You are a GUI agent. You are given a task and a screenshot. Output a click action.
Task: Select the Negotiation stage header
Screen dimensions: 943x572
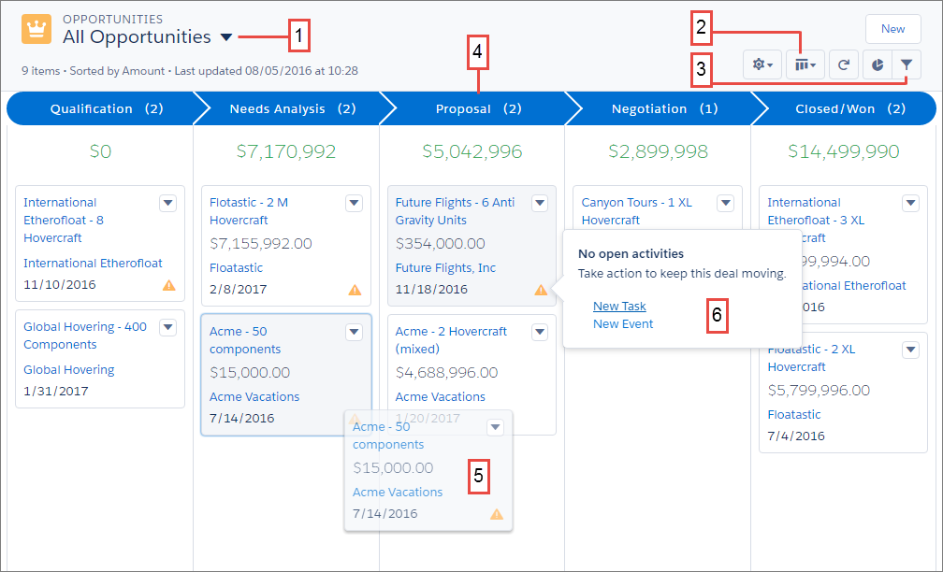point(659,108)
